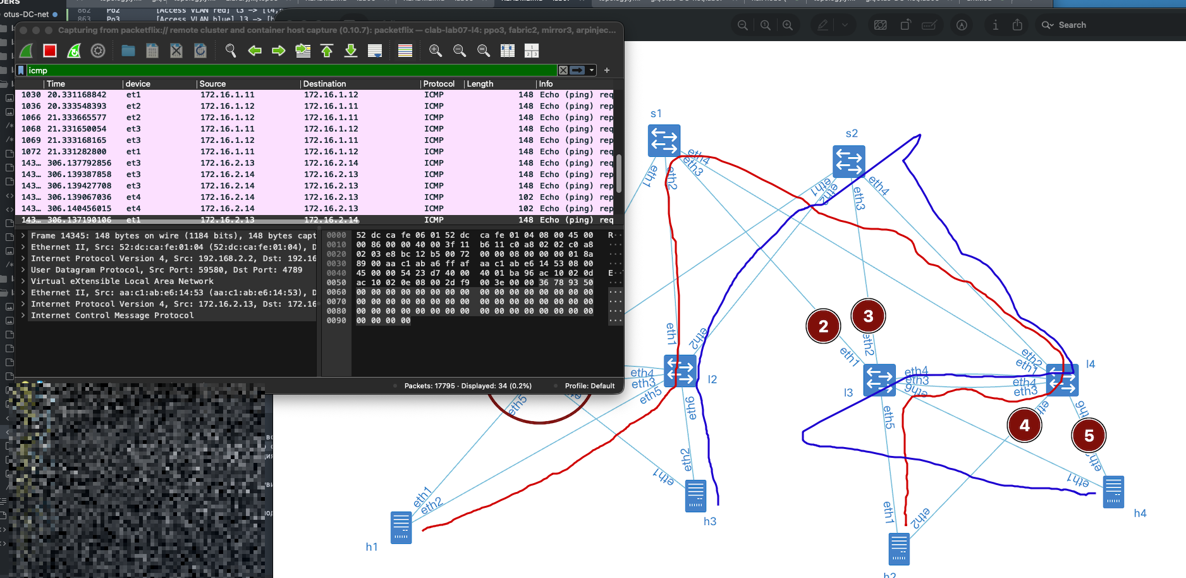Viewport: 1186px width, 578px height.
Task: Click the Profile: Default status label
Action: tap(589, 386)
